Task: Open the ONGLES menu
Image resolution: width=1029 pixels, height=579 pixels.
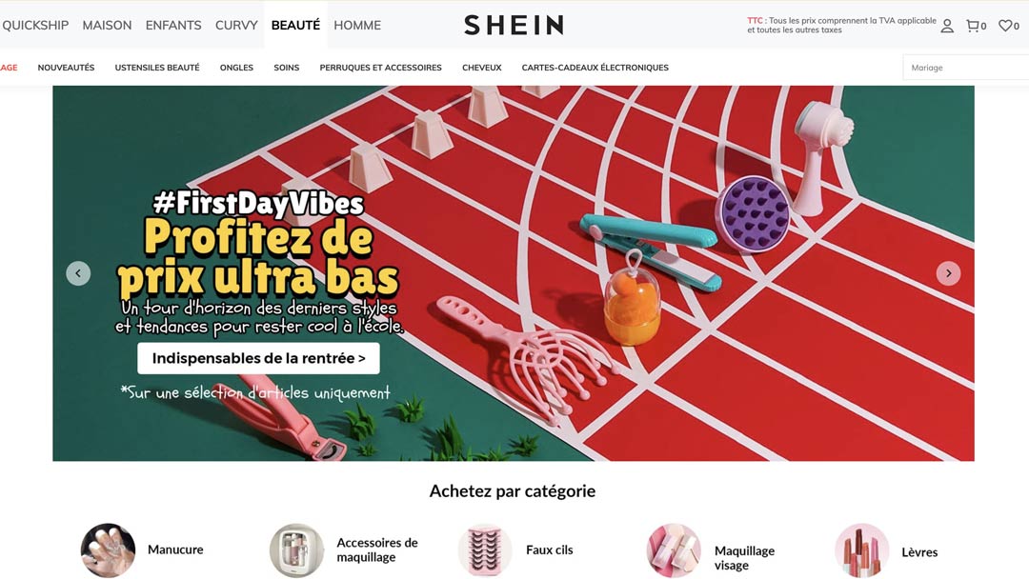Action: tap(236, 68)
